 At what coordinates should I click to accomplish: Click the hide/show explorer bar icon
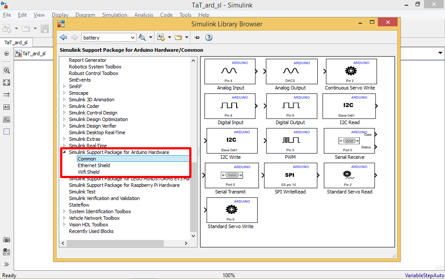(x=7, y=54)
